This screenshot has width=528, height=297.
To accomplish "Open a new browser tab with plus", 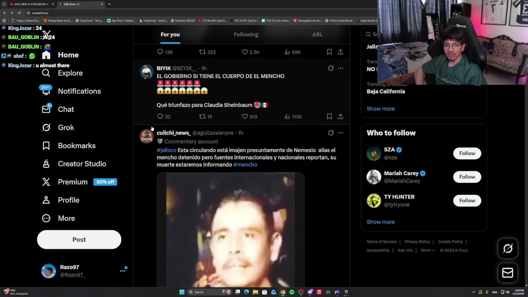I will 109,4.
